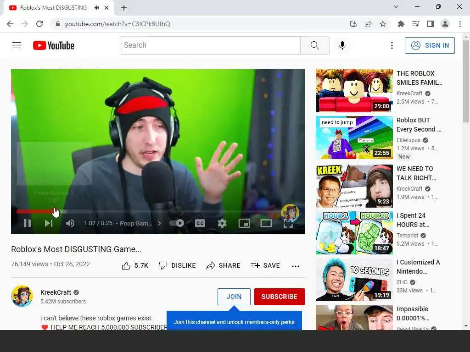Reload the page
Viewport: 470px width, 352px height.
point(39,24)
